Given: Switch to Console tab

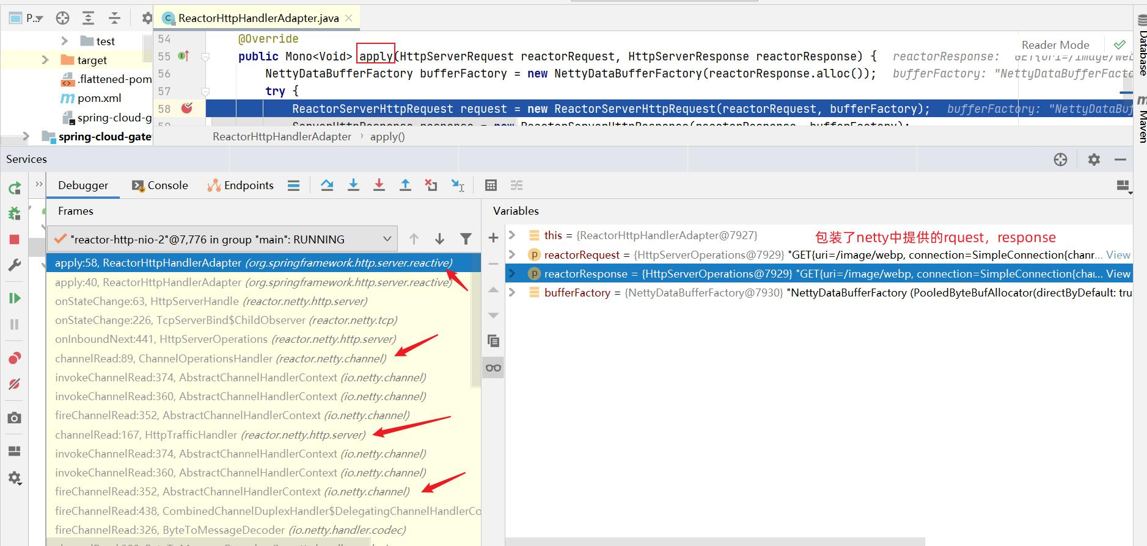Looking at the screenshot, I should click(160, 185).
